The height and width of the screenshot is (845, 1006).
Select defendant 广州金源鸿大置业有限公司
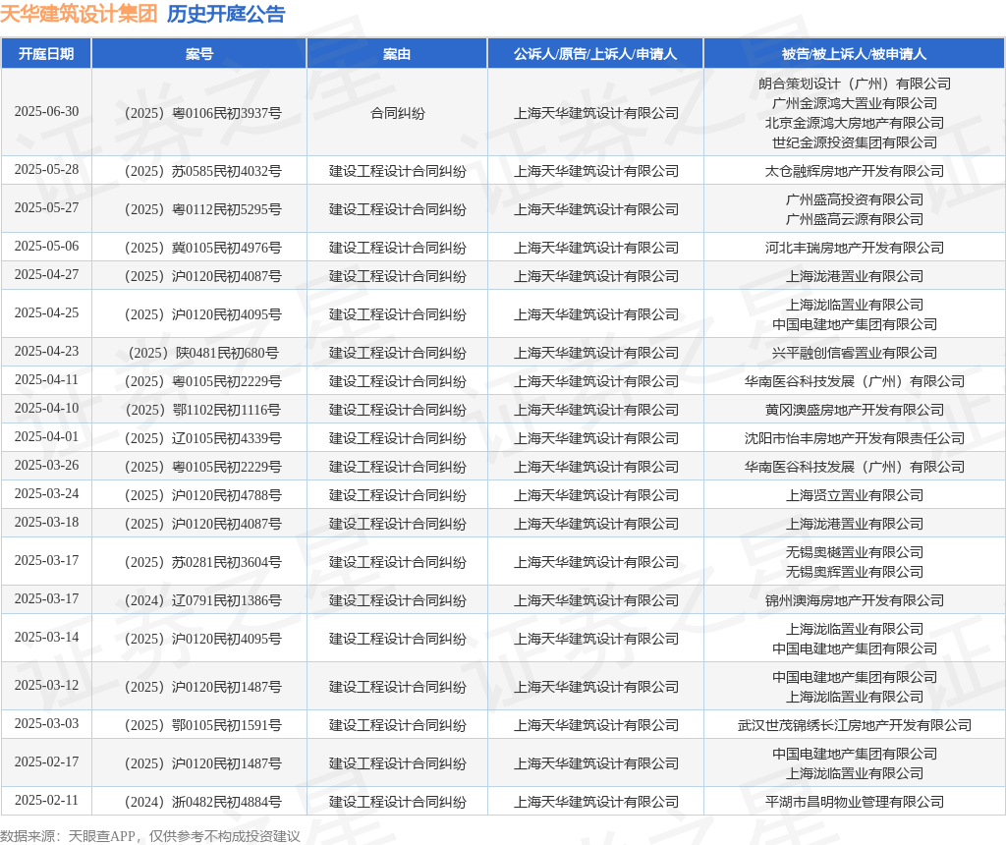pos(854,103)
